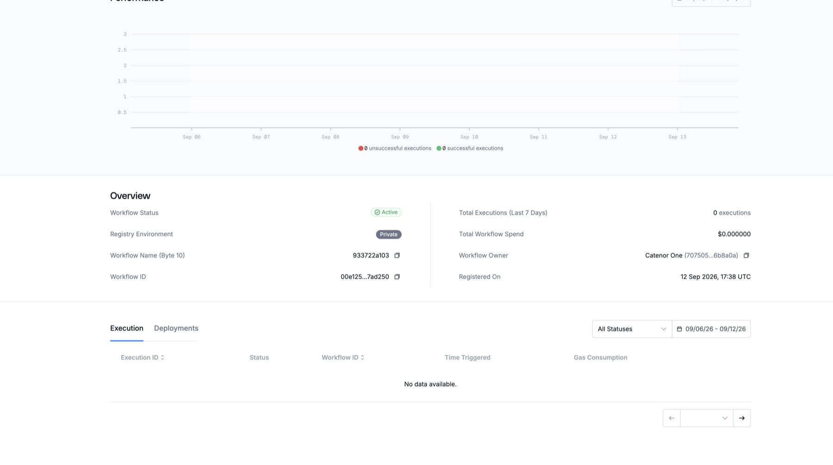
Task: Open calendar icon in date range filter
Action: 679,329
